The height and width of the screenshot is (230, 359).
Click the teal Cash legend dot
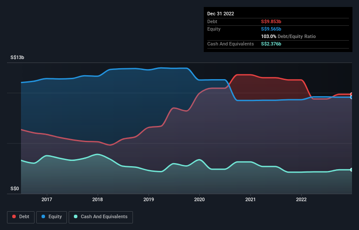pos(76,216)
